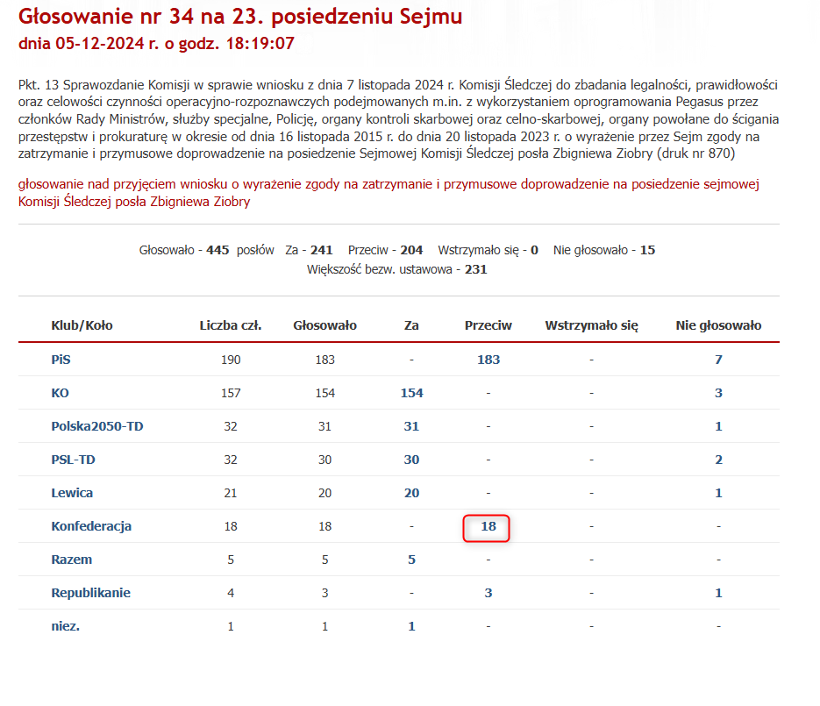
Task: Open the Polska2050-TD club link
Action: pos(96,426)
